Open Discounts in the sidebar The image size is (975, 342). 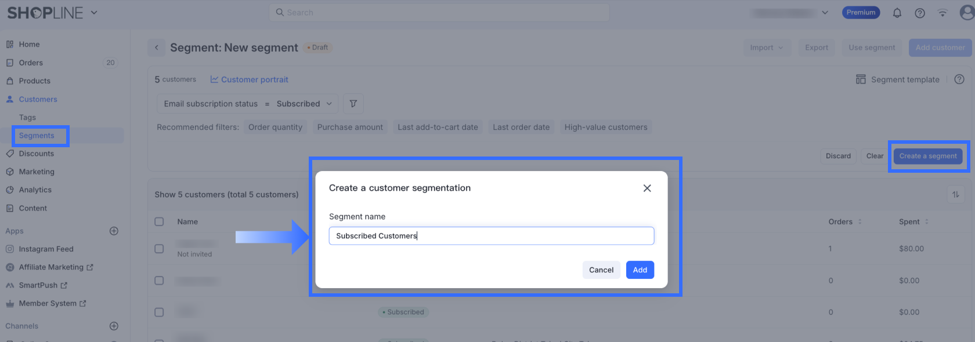pyautogui.click(x=36, y=154)
